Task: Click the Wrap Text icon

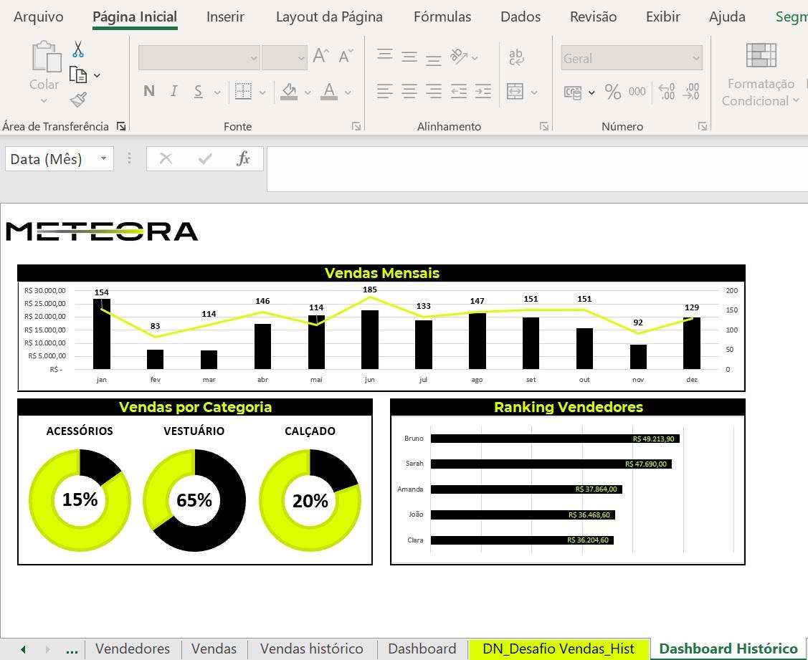Action: pyautogui.click(x=516, y=57)
